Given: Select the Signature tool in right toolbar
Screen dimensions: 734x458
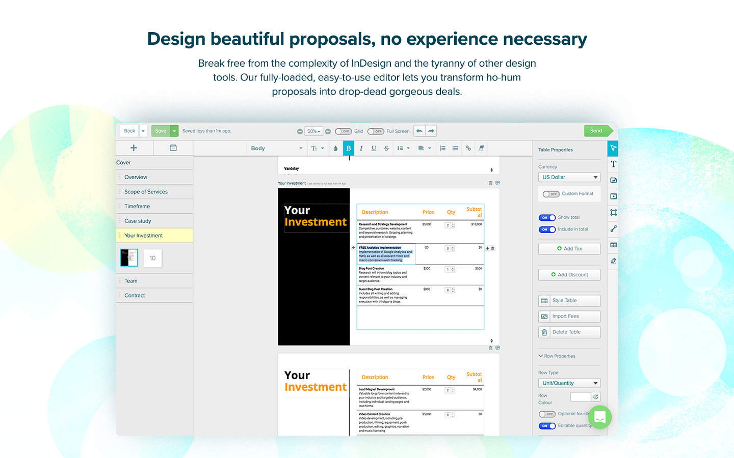Looking at the screenshot, I should tap(613, 261).
